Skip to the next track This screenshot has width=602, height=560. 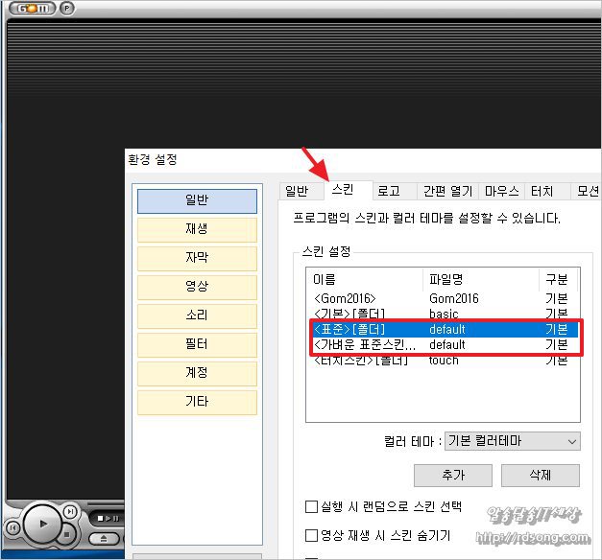click(x=70, y=513)
